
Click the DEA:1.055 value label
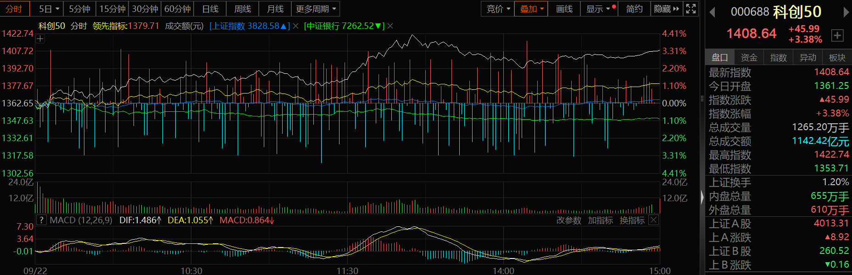pyautogui.click(x=190, y=220)
